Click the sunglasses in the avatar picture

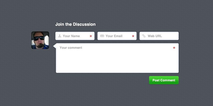coord(40,38)
